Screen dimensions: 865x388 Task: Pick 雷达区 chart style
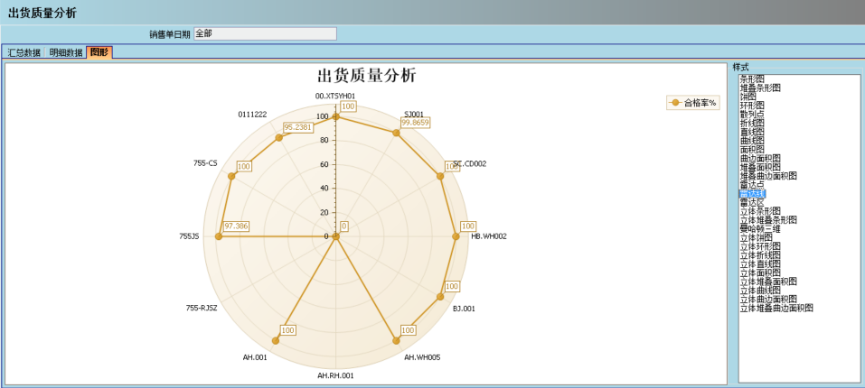click(x=752, y=202)
